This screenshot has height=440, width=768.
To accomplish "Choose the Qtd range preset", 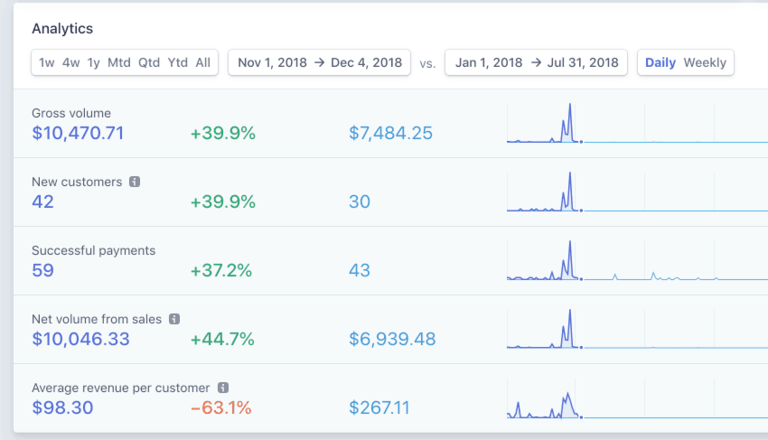I will tap(149, 62).
